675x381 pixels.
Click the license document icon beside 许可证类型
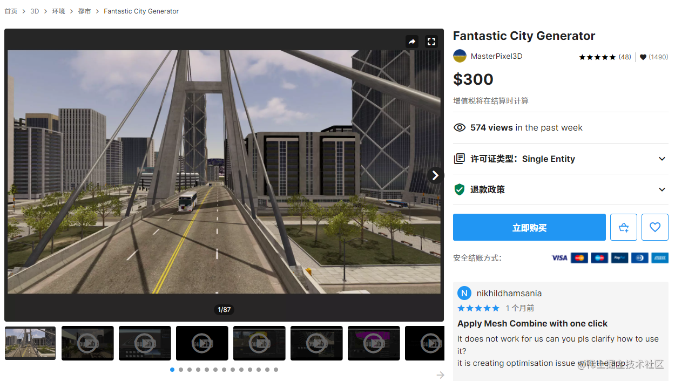click(460, 158)
